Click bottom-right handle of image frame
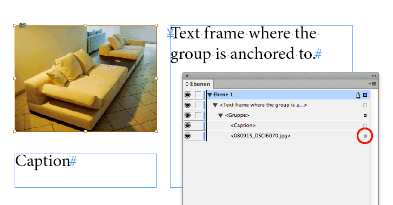This screenshot has width=393, height=205. (156, 131)
